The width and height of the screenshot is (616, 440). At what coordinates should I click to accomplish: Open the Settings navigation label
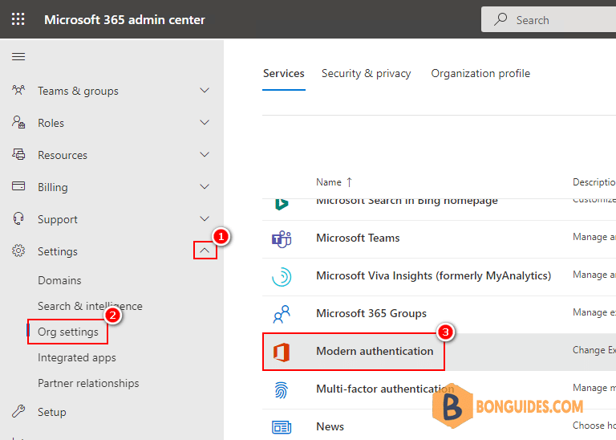pyautogui.click(x=58, y=251)
